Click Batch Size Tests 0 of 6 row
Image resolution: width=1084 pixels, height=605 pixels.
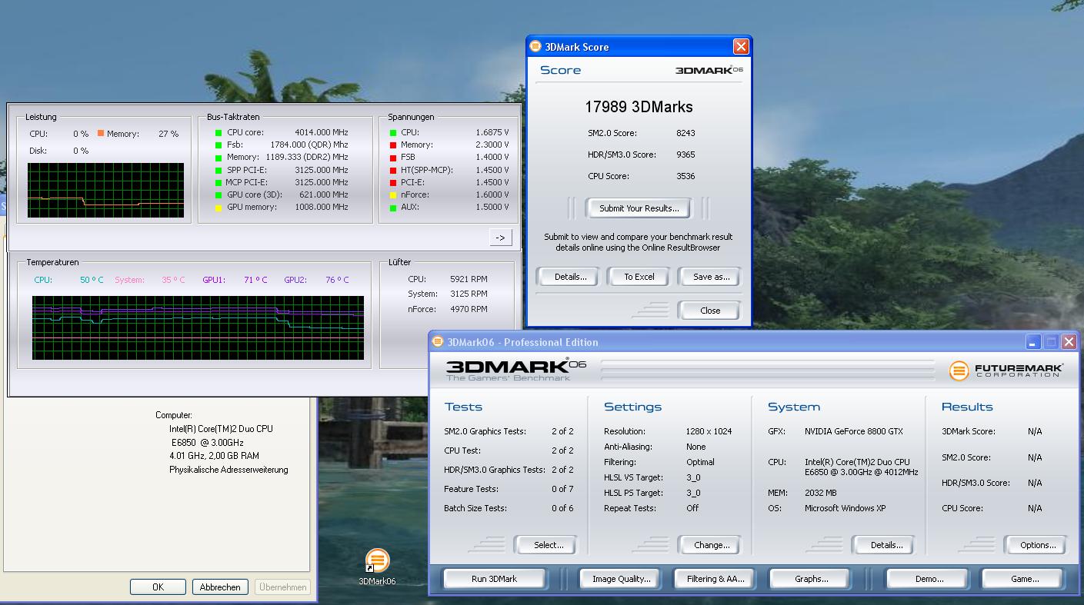[509, 508]
